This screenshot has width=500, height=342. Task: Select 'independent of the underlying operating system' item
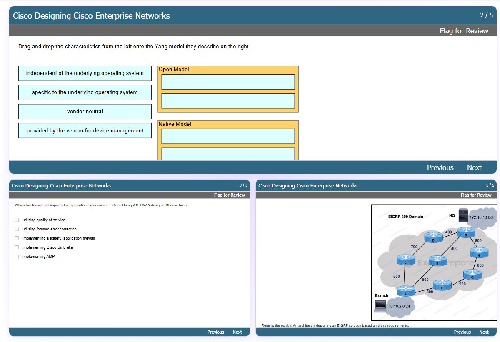pos(85,73)
